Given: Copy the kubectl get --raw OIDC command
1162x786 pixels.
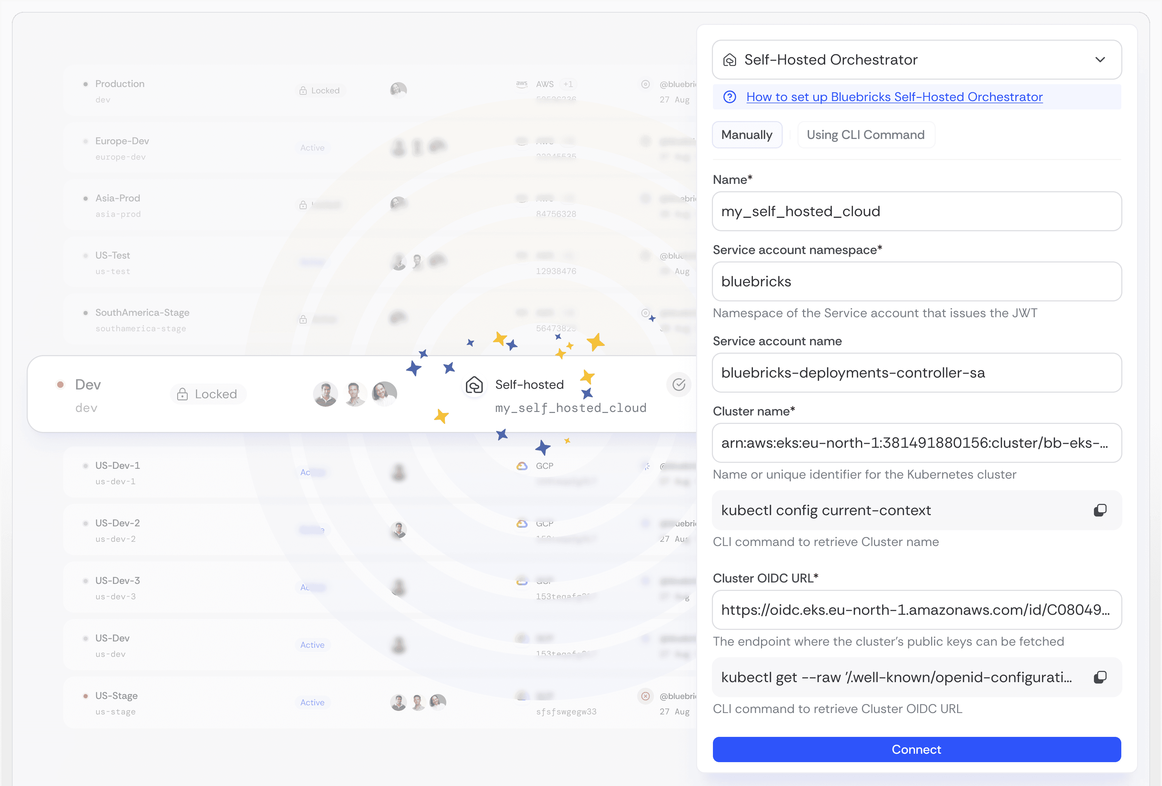Looking at the screenshot, I should (x=1100, y=677).
